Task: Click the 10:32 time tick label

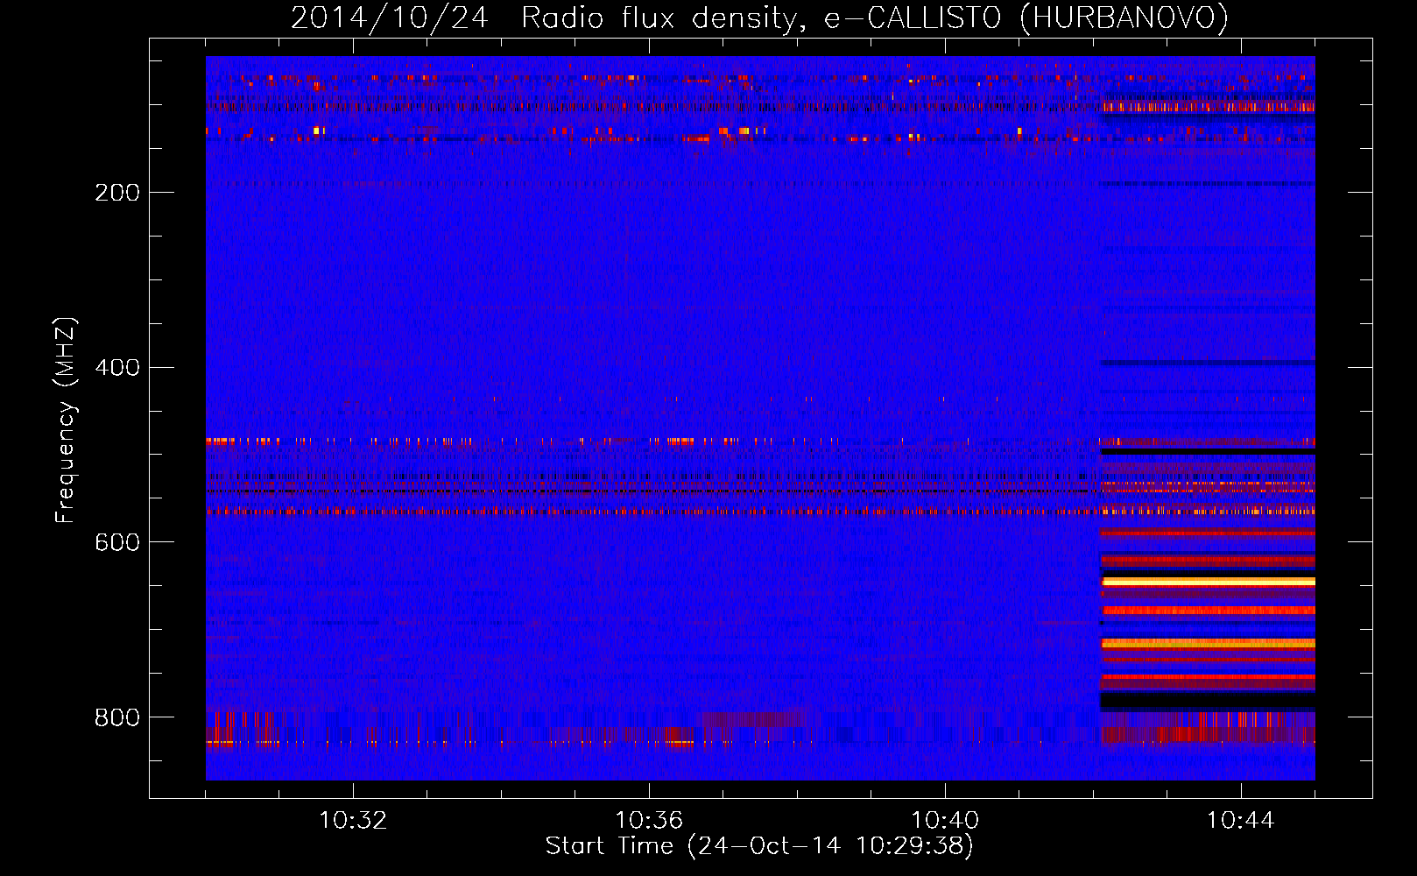Action: coord(353,821)
